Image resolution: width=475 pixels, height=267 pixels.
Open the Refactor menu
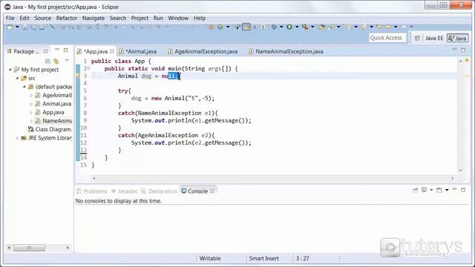[67, 18]
